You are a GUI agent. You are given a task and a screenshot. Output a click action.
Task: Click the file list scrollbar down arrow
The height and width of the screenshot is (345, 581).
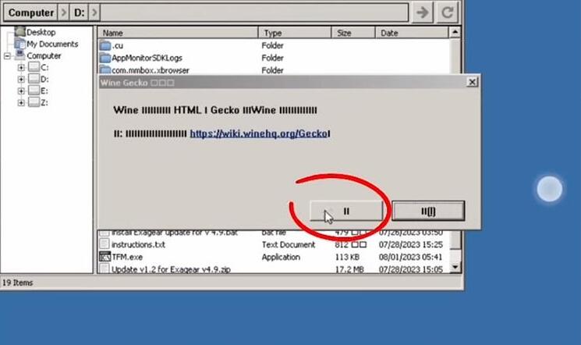point(456,268)
